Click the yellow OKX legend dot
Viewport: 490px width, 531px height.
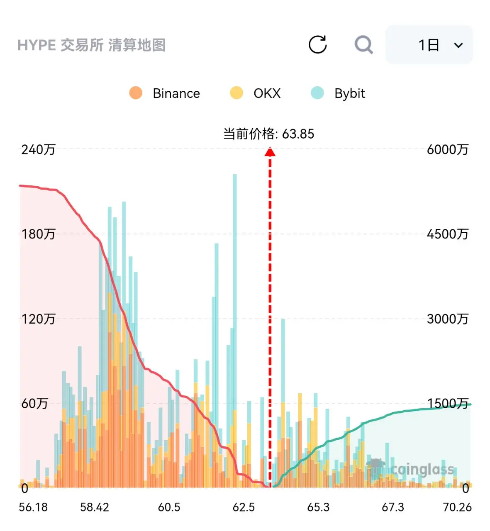[x=236, y=93]
